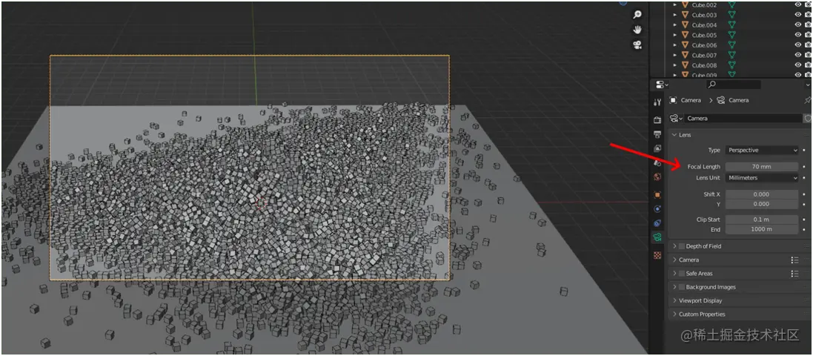
Task: Click the Shift X value field
Action: pyautogui.click(x=762, y=194)
